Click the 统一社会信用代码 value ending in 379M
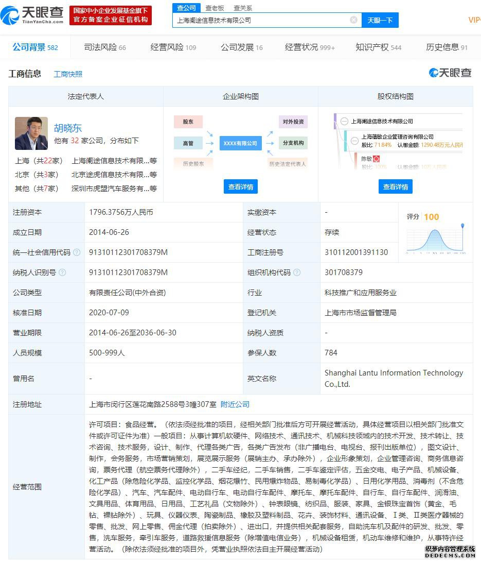Viewport: 481px width, 563px height. click(x=129, y=252)
